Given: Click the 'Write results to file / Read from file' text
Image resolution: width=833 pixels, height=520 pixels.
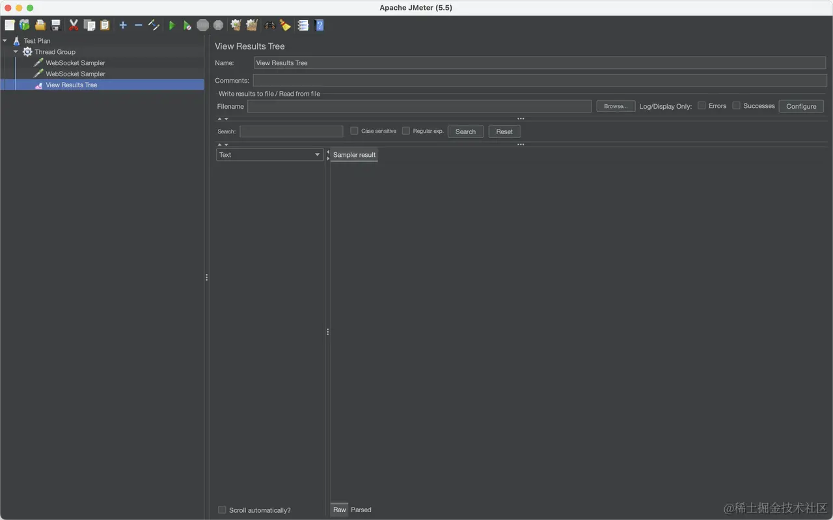Looking at the screenshot, I should point(269,94).
